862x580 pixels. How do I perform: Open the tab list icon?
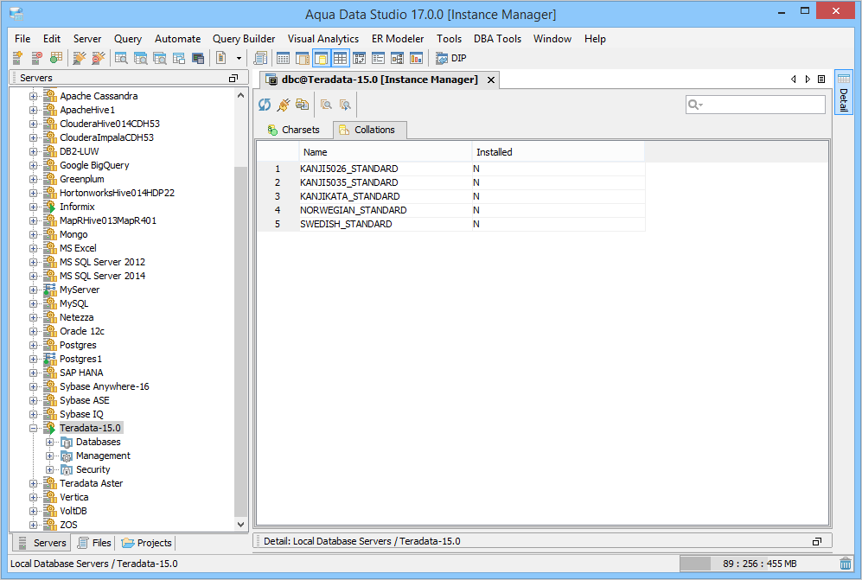(821, 80)
